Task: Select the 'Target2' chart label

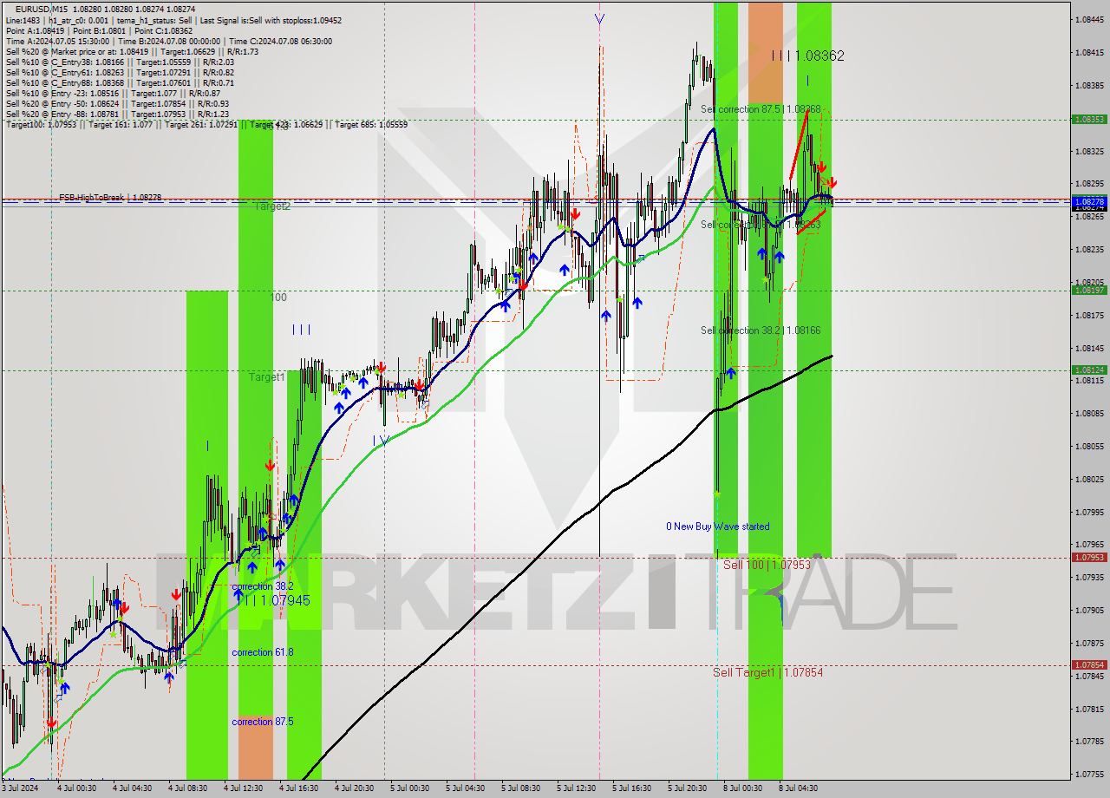Action: coord(271,206)
